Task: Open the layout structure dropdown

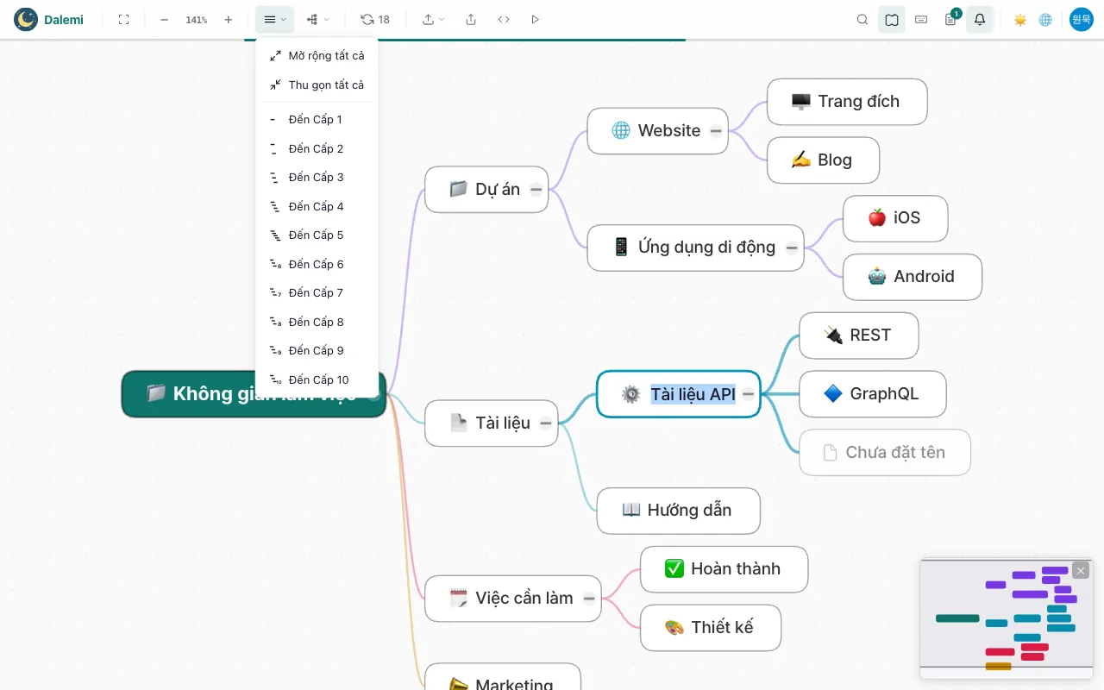Action: pos(317,19)
